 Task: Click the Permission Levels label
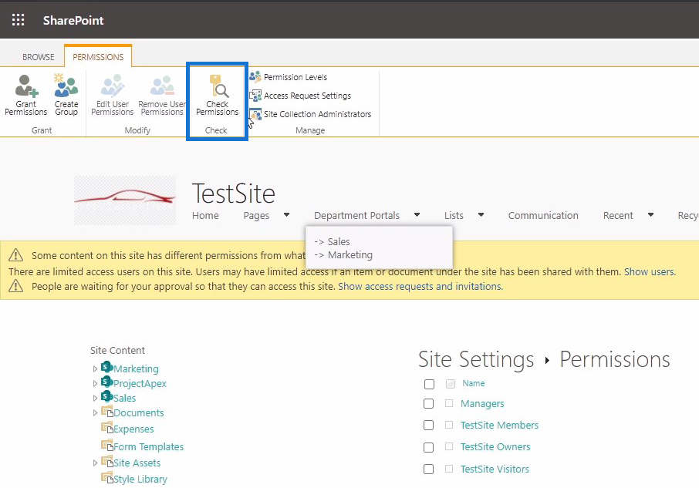click(x=295, y=77)
